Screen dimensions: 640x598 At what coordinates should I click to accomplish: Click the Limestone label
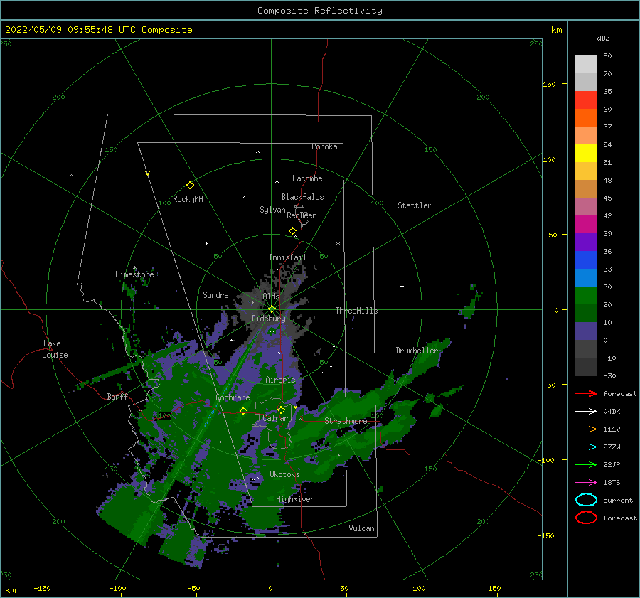(134, 274)
